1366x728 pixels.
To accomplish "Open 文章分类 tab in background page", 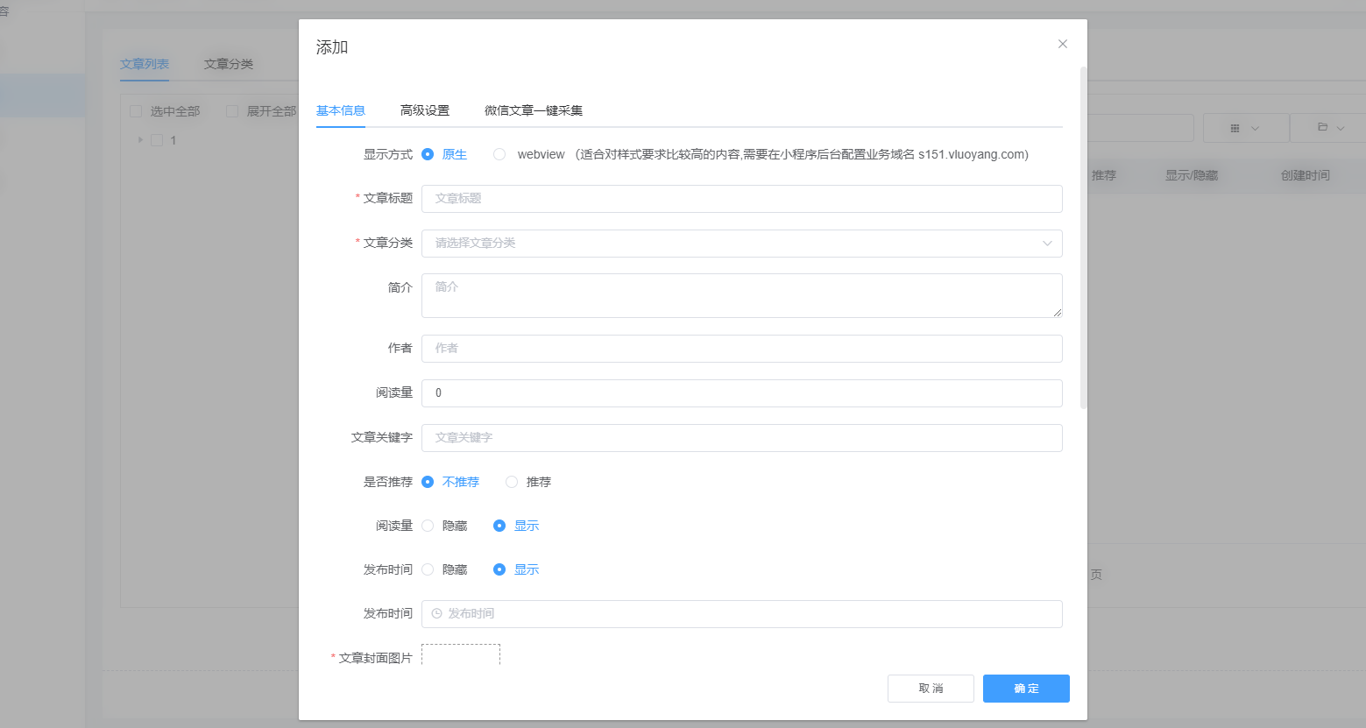I will pos(229,64).
